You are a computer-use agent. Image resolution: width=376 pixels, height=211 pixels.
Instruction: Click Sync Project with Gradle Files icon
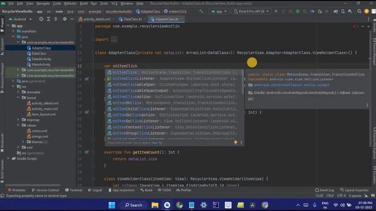(335, 11)
